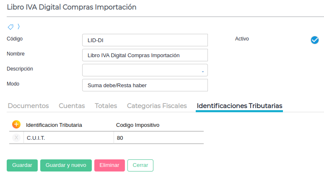Switch to the Cuentas tab

[72, 106]
